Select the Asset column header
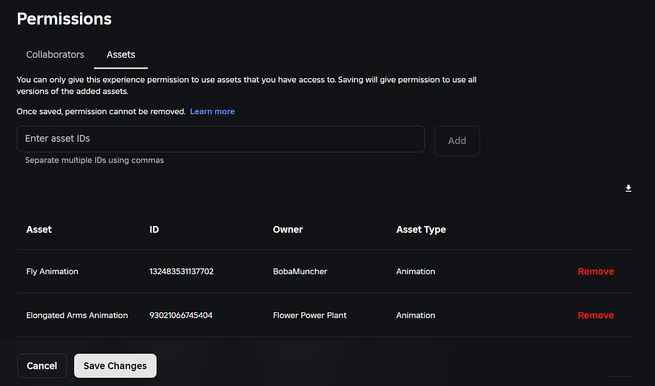 point(39,229)
